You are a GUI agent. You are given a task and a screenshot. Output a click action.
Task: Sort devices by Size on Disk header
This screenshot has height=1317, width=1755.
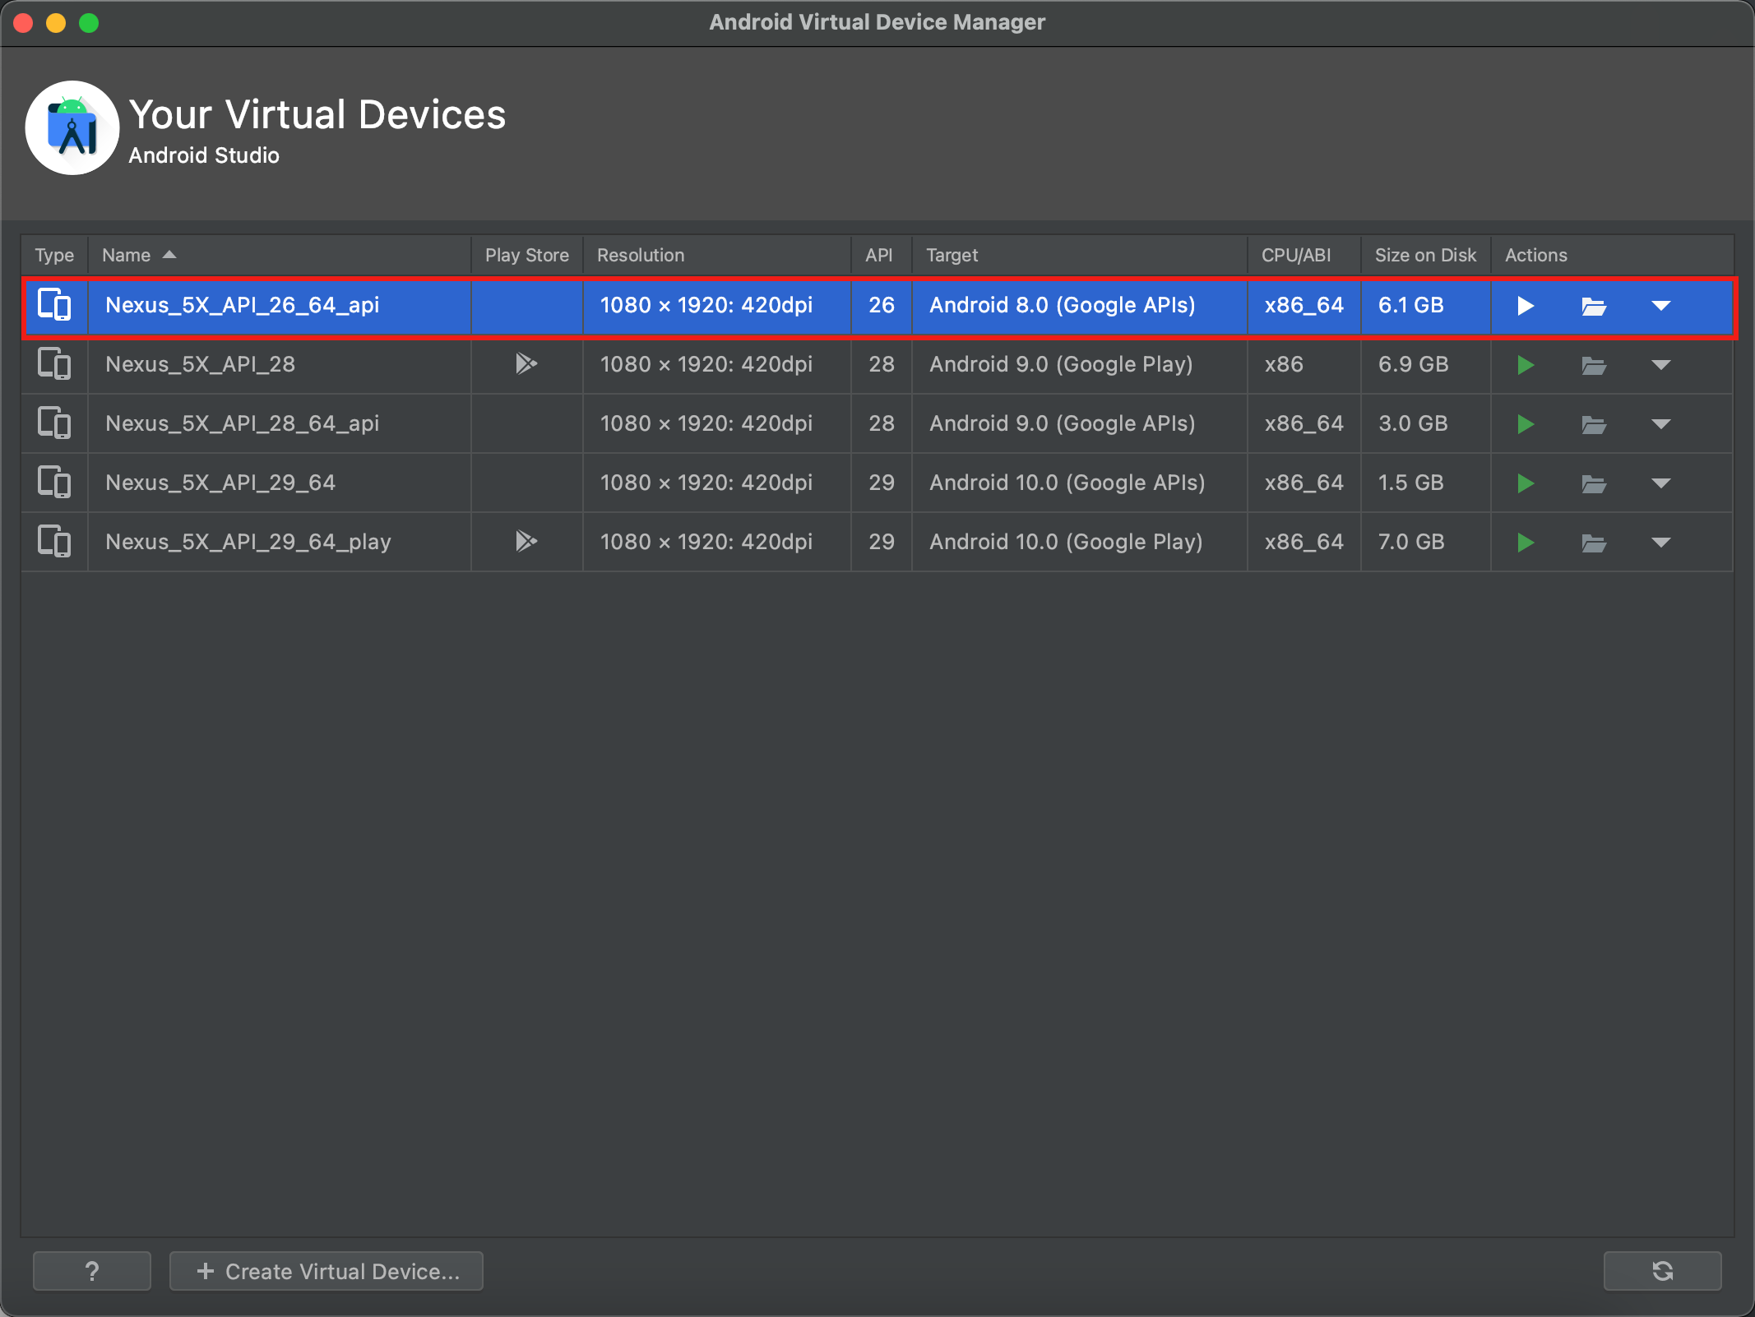pyautogui.click(x=1426, y=256)
